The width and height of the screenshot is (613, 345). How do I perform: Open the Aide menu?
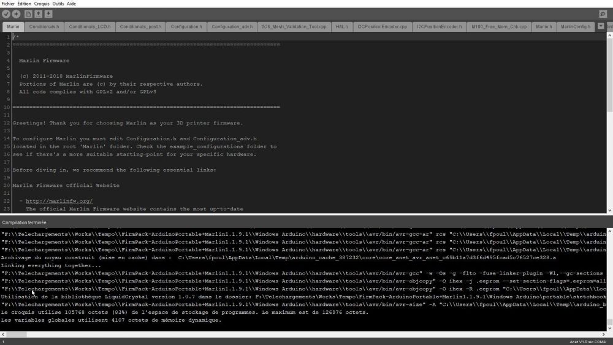tap(72, 4)
